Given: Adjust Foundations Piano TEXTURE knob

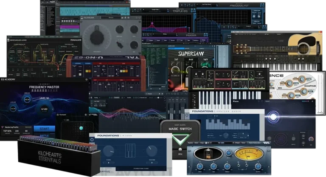Looking at the screenshot, I should (152, 151).
